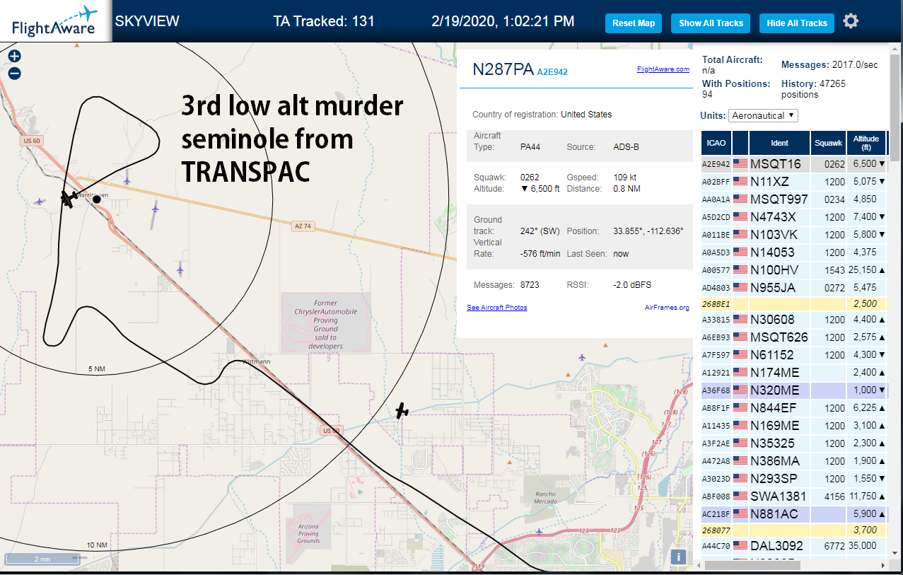The width and height of the screenshot is (903, 575).
Task: Sort table by Squawk column header
Action: tap(828, 143)
